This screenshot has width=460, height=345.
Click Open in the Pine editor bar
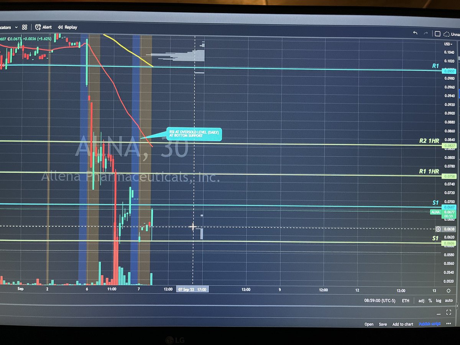pyautogui.click(x=369, y=324)
